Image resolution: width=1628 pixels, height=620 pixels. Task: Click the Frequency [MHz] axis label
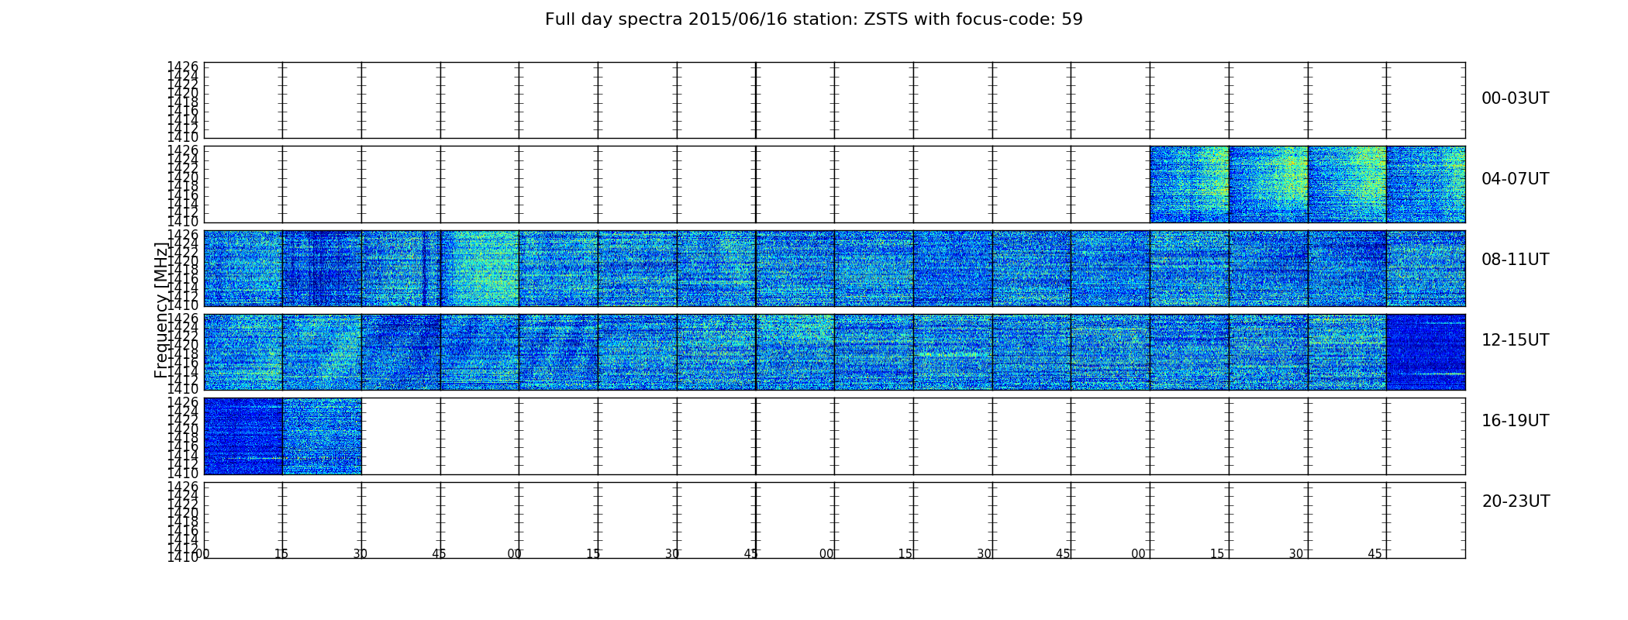click(x=161, y=310)
